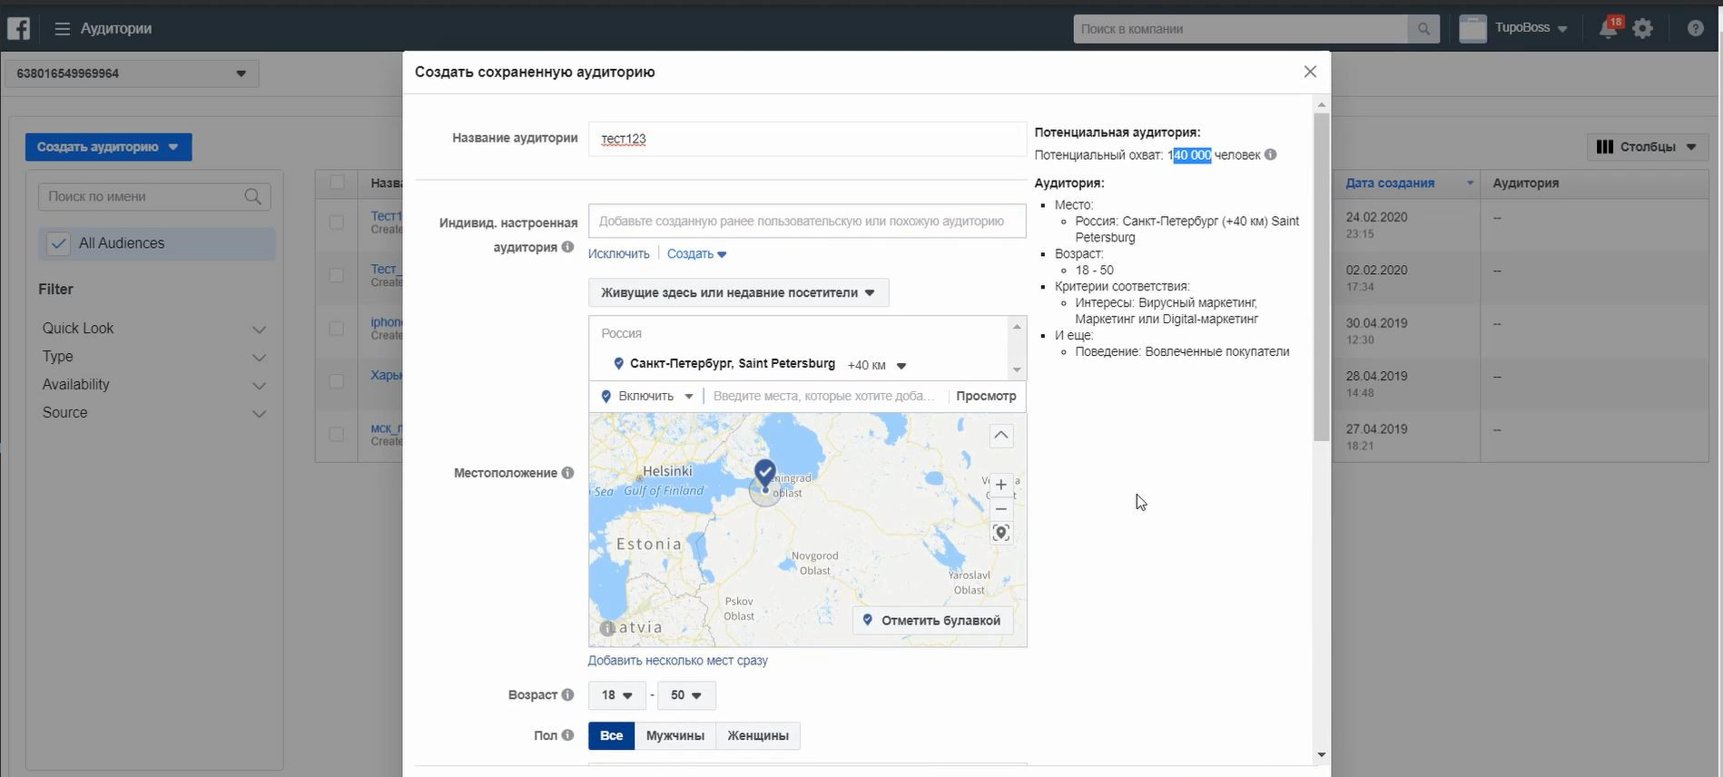
Task: Open the hamburger menu next to Аудитории
Action: tap(62, 29)
